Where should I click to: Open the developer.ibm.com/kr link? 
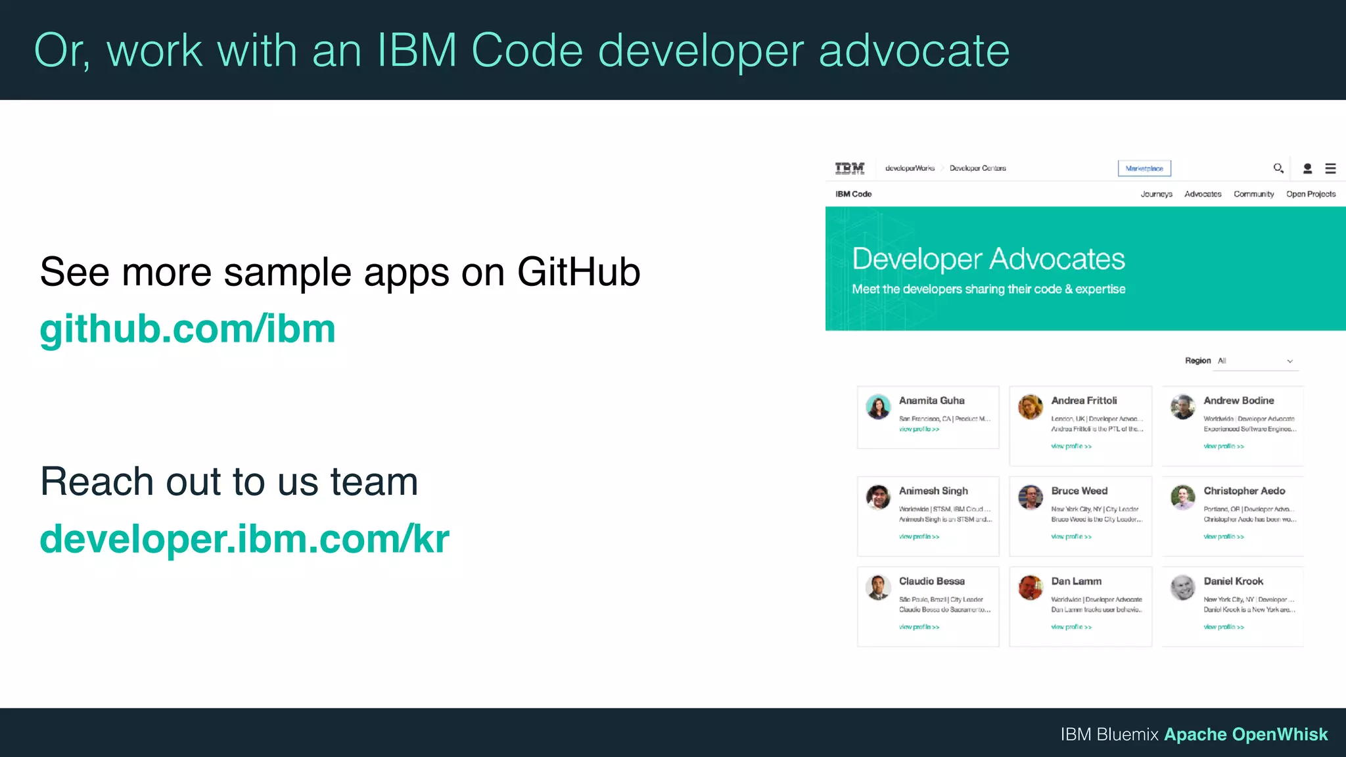244,538
